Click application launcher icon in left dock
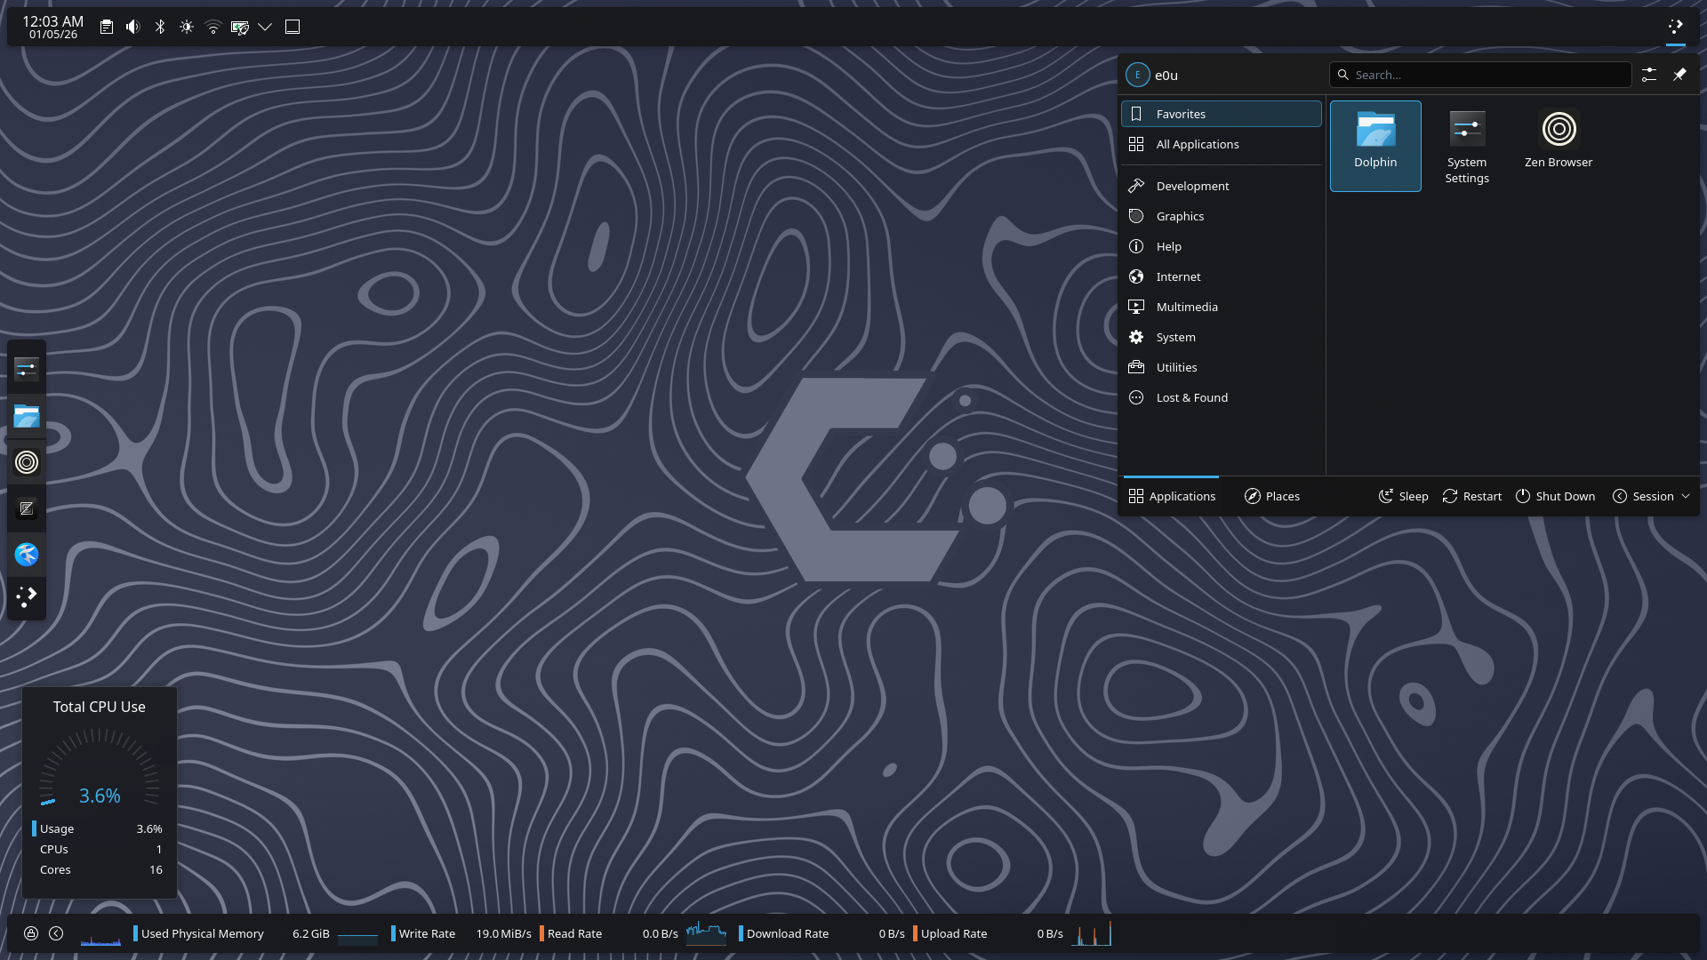1707x960 pixels. point(27,597)
